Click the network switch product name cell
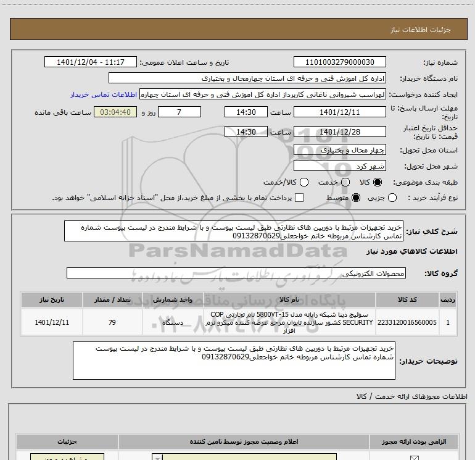 click(x=289, y=322)
